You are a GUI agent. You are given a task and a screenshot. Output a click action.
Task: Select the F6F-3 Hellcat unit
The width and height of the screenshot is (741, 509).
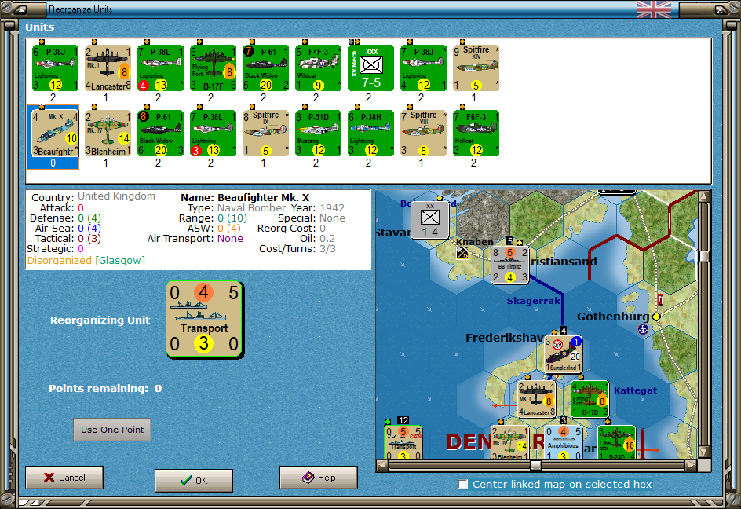(x=476, y=133)
